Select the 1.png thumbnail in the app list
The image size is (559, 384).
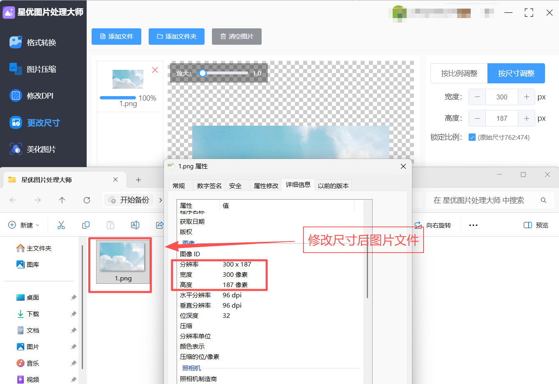click(128, 79)
